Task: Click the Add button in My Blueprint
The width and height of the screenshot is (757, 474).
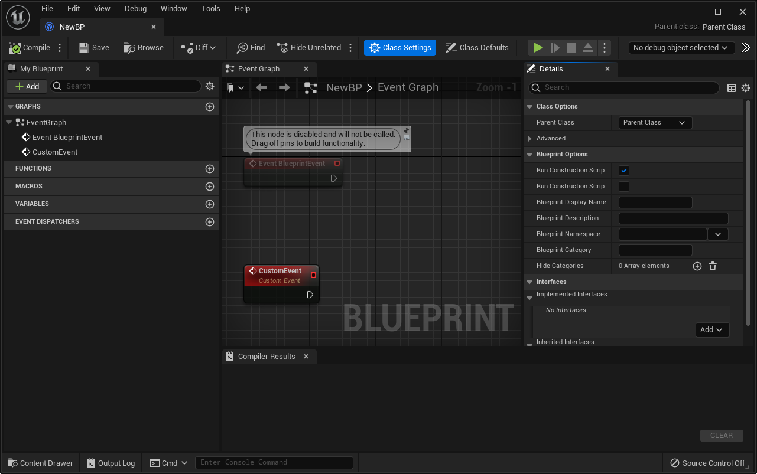Action: click(27, 86)
